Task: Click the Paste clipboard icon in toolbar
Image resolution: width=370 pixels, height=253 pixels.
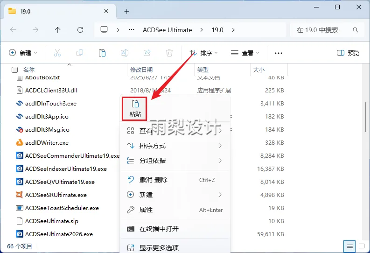Action: (102, 53)
